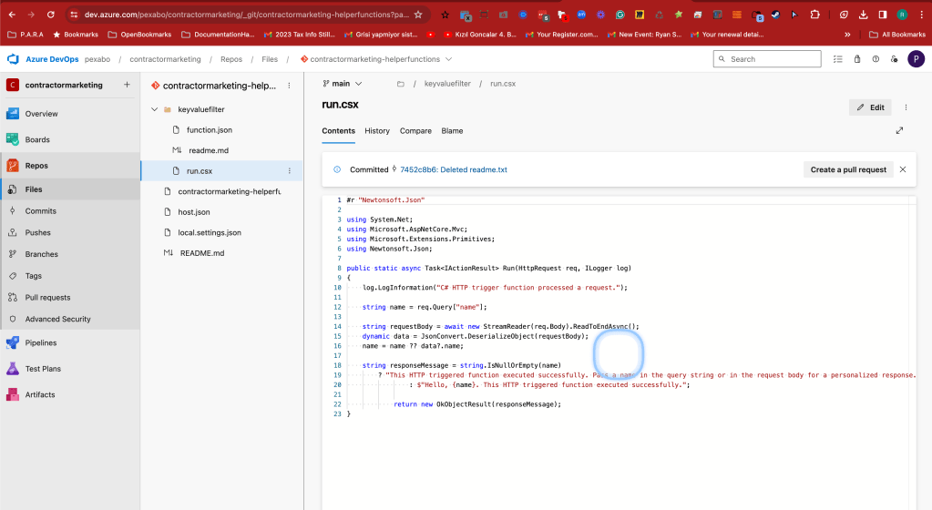Open Commits page

pyautogui.click(x=40, y=211)
